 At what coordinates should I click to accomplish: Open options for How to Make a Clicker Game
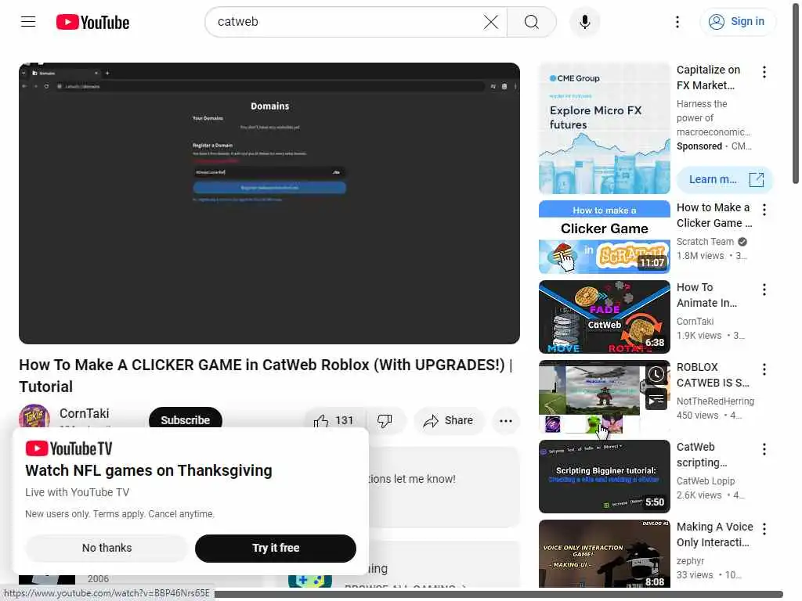[764, 210]
